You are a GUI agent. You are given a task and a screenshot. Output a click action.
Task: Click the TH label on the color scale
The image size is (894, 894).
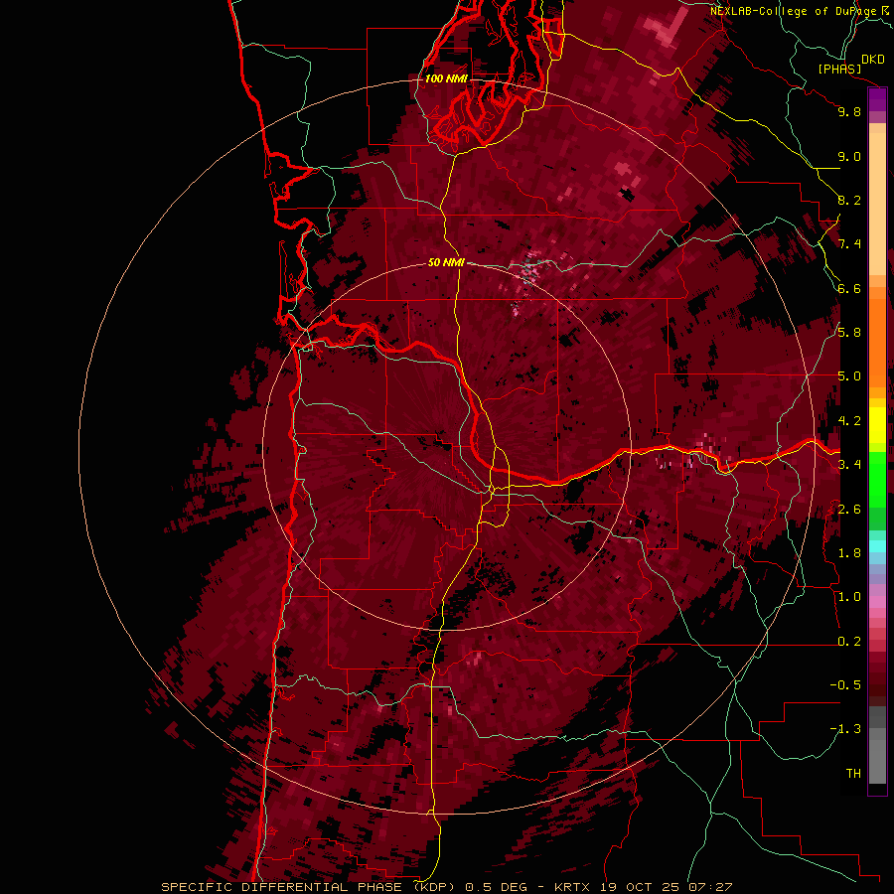853,774
